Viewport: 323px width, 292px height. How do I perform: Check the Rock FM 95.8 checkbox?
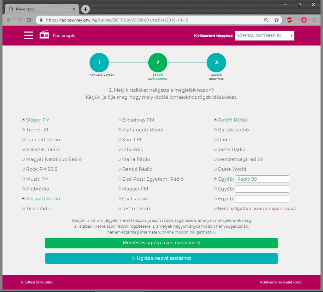pos(23,169)
